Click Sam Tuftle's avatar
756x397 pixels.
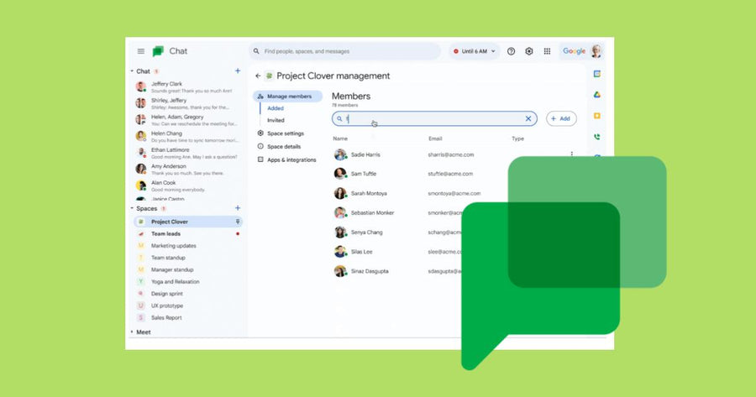click(340, 174)
